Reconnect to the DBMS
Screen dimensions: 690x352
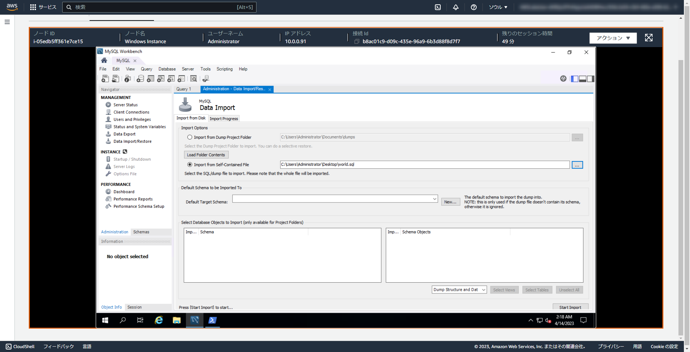pyautogui.click(x=206, y=78)
